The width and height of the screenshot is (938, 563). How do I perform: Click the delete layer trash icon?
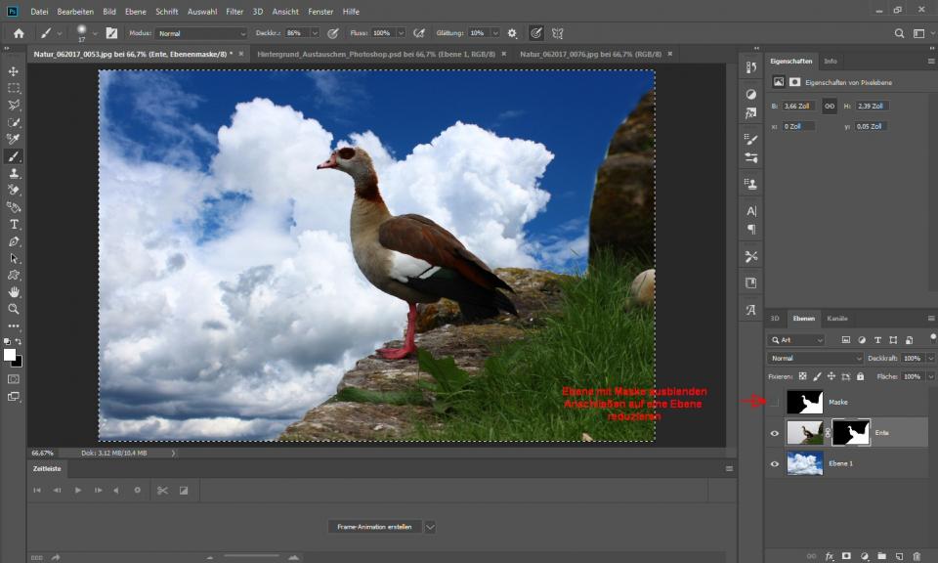tap(917, 556)
